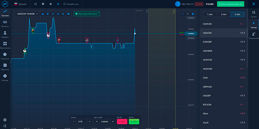Screen dimensions: 259x129
Task: Open the Сделки deals panel
Action: coord(254,14)
